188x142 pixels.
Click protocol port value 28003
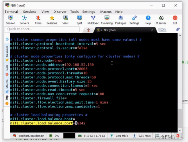(82, 69)
